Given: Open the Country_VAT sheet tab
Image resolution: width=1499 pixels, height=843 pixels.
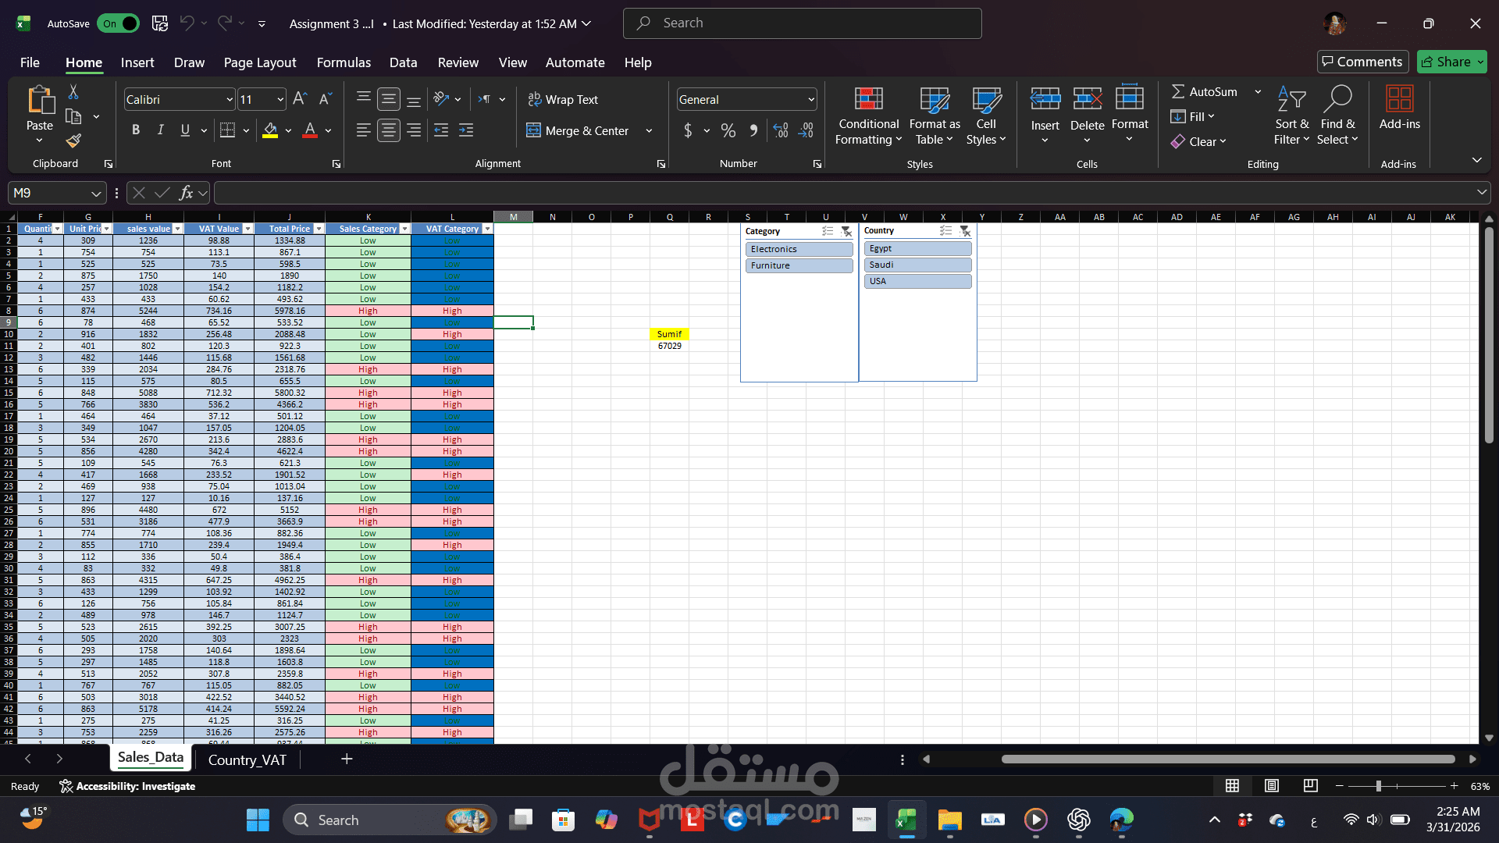Looking at the screenshot, I should click(x=247, y=759).
